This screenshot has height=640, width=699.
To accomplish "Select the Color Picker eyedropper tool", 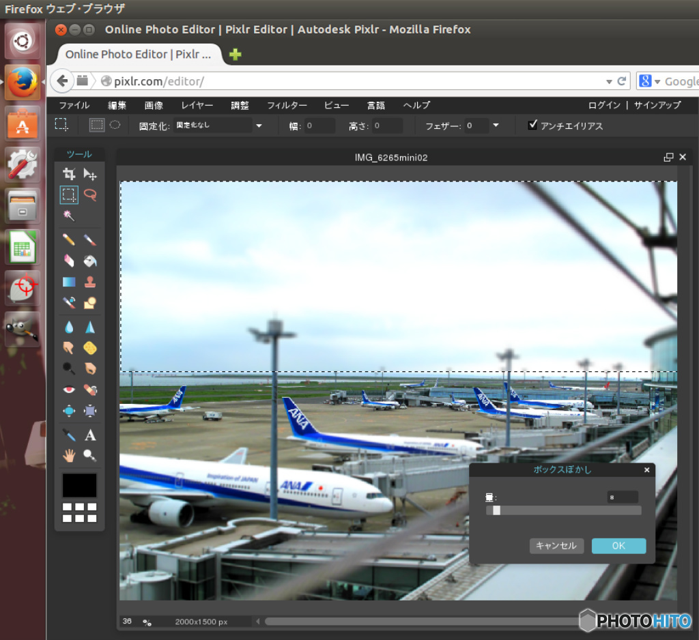I will 69,435.
